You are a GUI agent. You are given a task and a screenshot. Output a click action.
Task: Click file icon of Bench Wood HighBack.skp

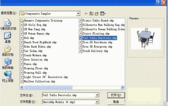click(22, 42)
